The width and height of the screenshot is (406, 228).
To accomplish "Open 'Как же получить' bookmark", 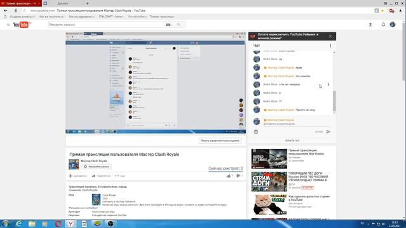I will [52, 16].
